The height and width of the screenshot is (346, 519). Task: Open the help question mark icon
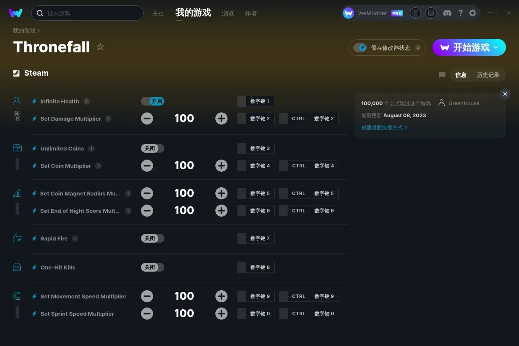pyautogui.click(x=461, y=13)
